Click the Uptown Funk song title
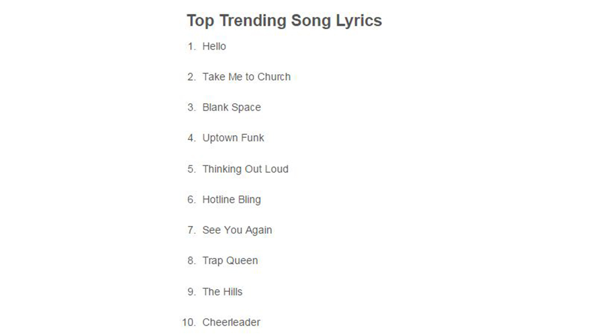This screenshot has height=334, width=596. click(x=233, y=138)
